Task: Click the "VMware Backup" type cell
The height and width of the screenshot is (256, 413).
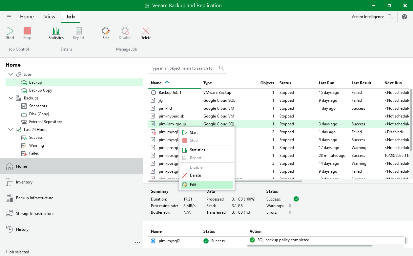Action: pos(217,93)
